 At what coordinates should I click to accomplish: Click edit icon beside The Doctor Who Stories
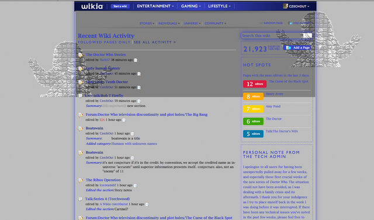point(81,55)
